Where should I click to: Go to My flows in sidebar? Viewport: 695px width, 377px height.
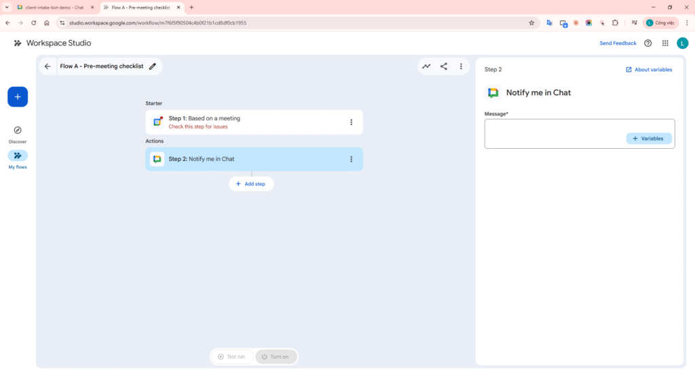click(x=18, y=159)
